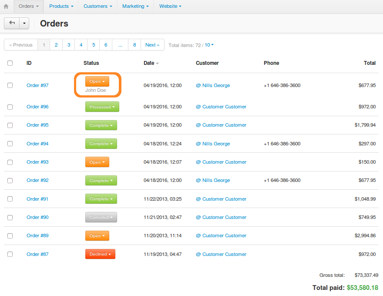
Task: Open the Products menu
Action: click(x=61, y=7)
